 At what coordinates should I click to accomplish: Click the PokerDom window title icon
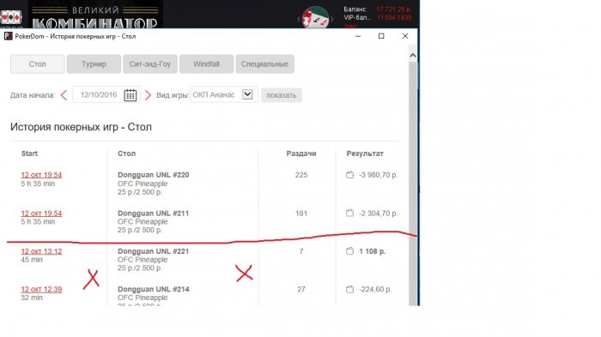tap(8, 36)
